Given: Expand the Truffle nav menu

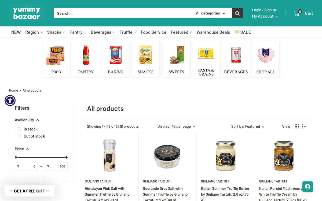Looking at the screenshot, I should pyautogui.click(x=128, y=32).
